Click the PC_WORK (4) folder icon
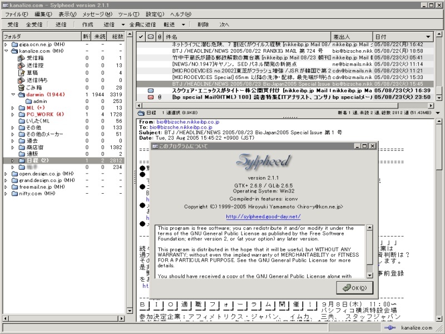Image resolution: width=445 pixels, height=334 pixels. click(x=22, y=115)
